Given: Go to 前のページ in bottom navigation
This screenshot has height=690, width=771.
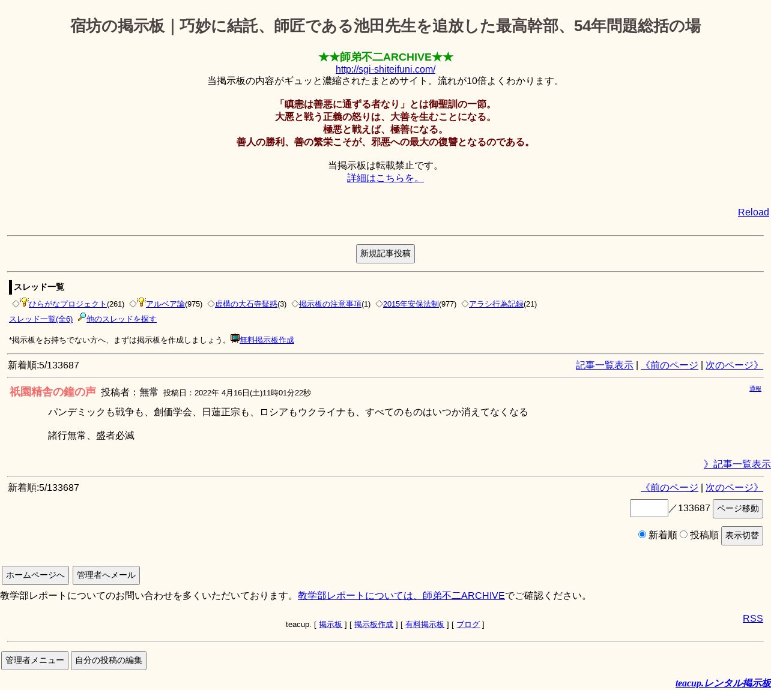Looking at the screenshot, I should coord(670,487).
